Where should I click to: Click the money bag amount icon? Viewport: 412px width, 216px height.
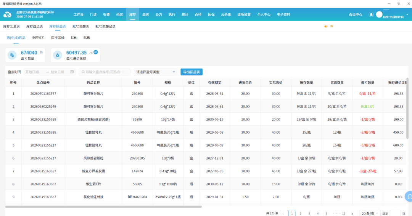point(58,55)
